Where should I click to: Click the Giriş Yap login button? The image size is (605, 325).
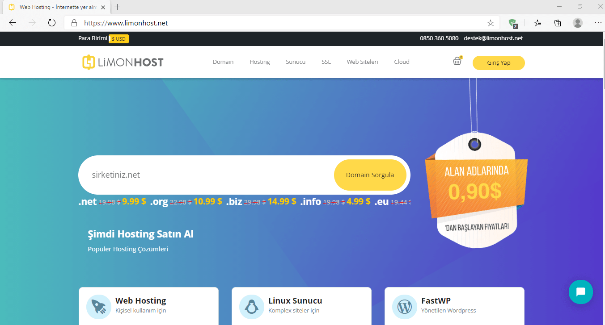point(499,63)
